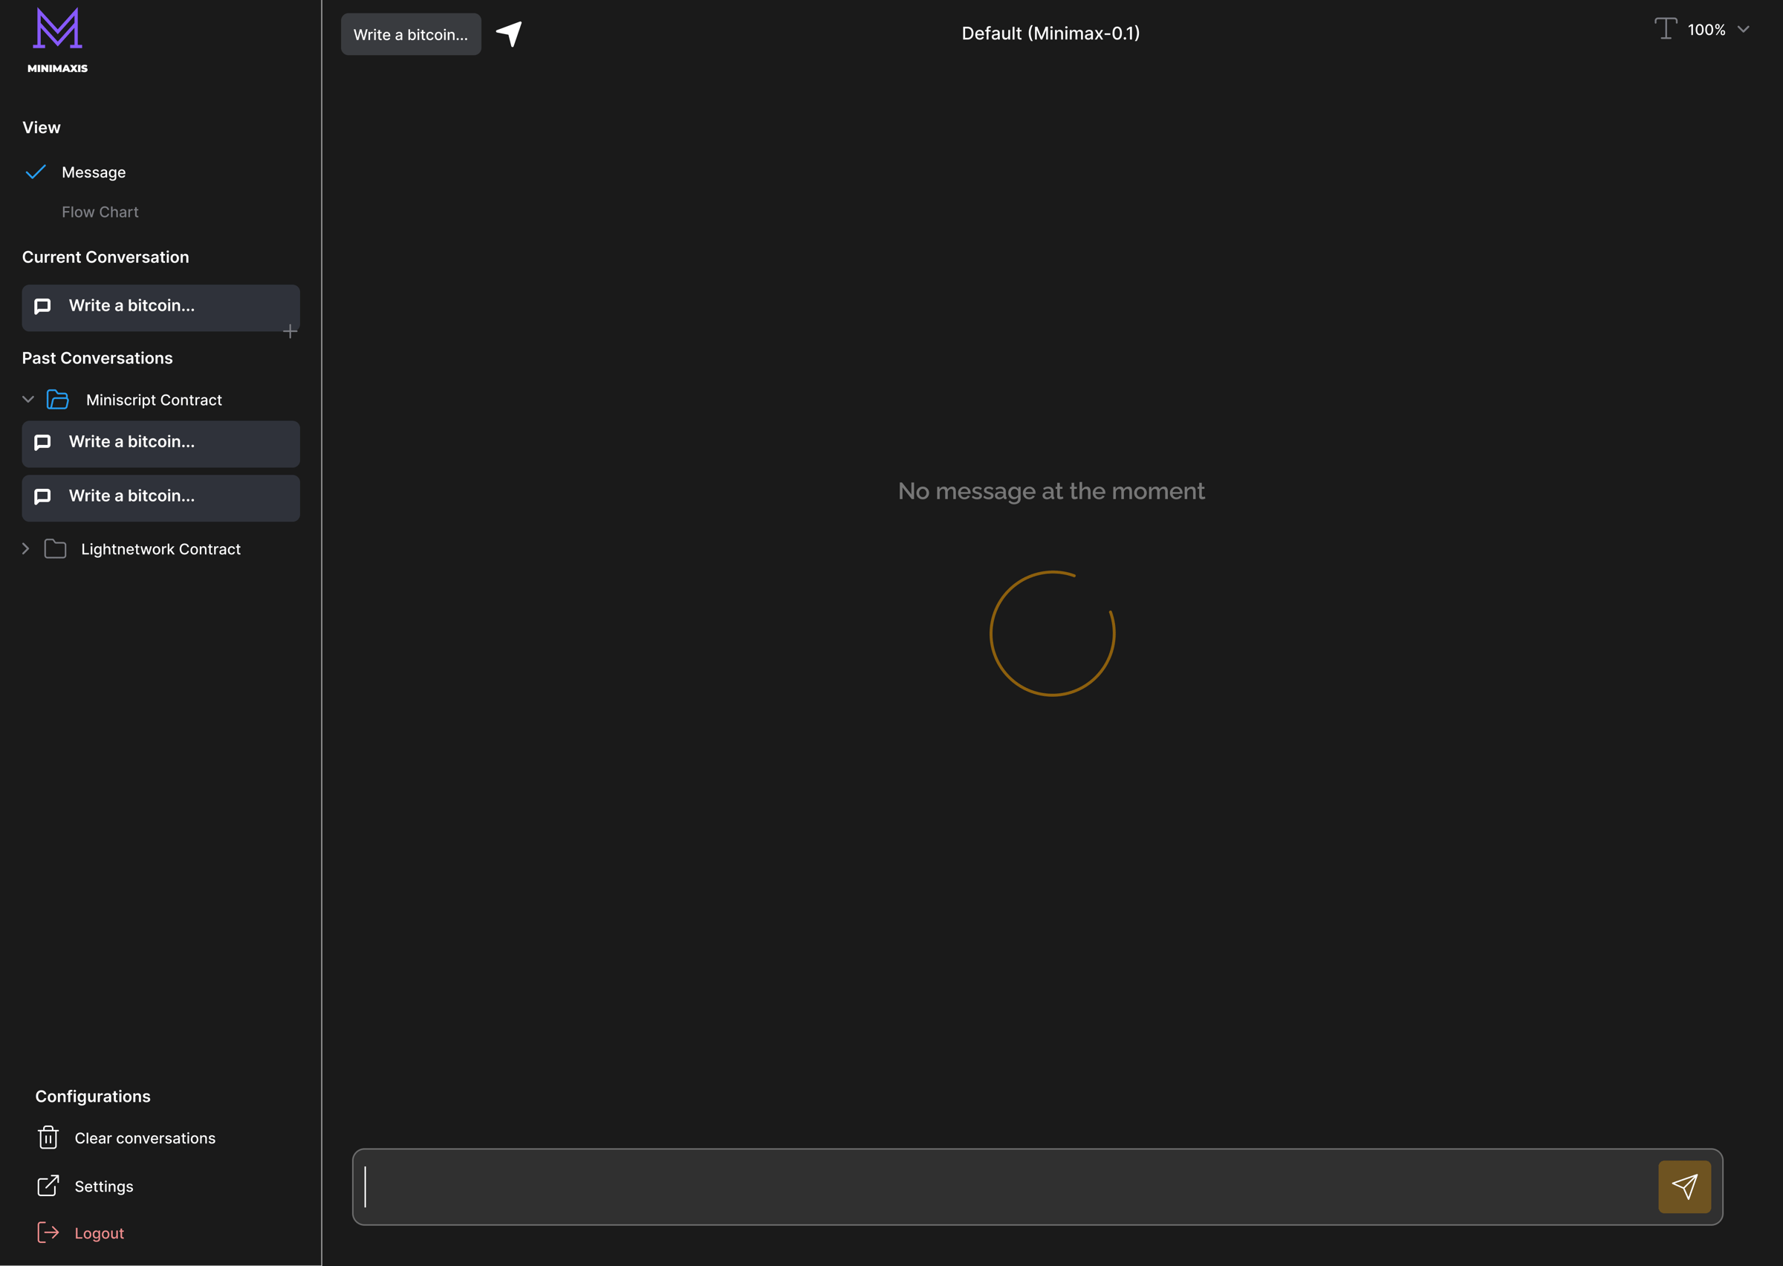Click the font size T icon
1783x1266 pixels.
tap(1666, 30)
